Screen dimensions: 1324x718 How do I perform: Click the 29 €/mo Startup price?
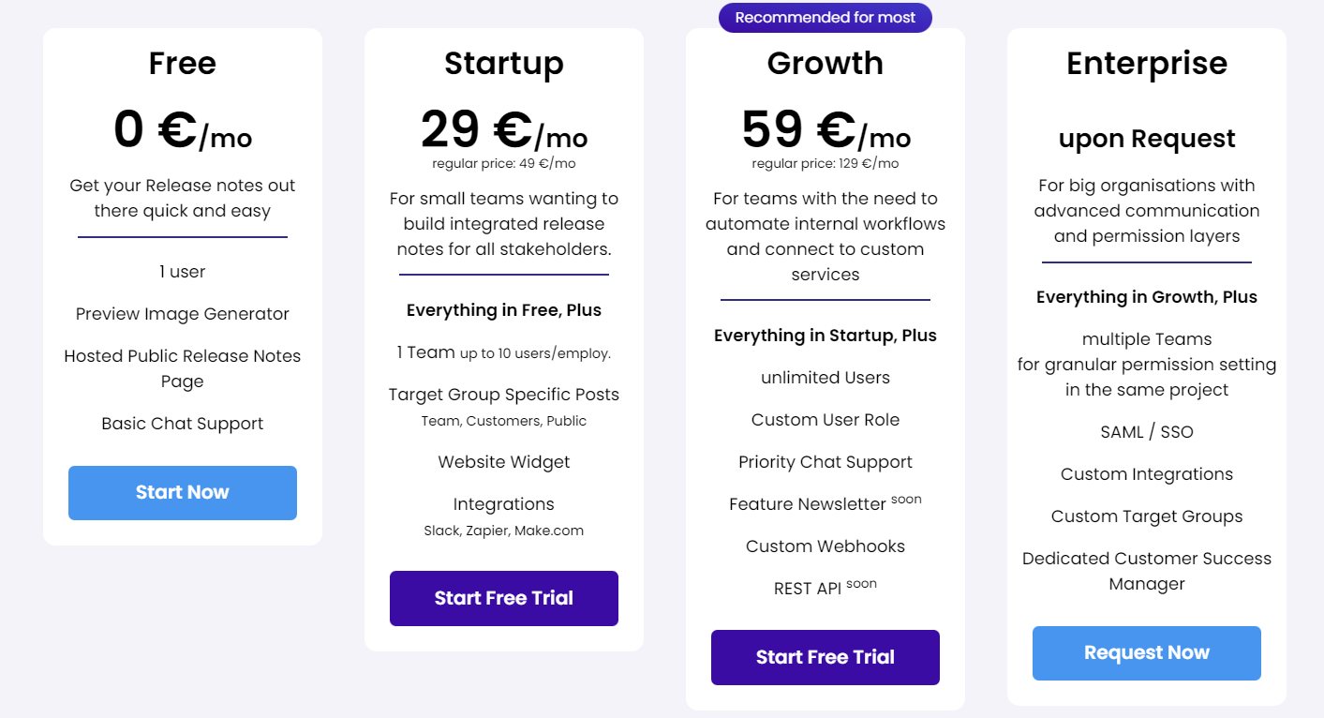click(x=504, y=130)
